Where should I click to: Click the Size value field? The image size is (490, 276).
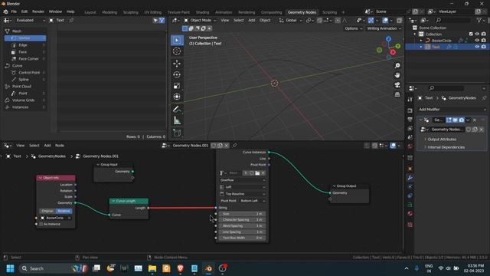pos(242,214)
